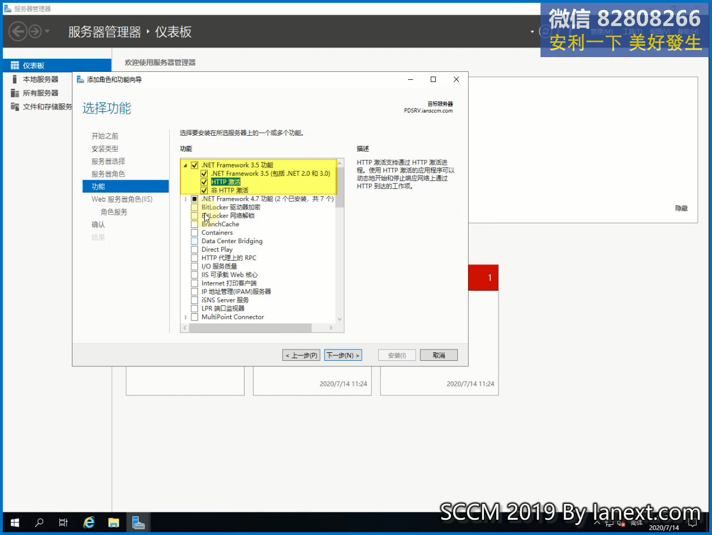Open the 角色服务 wizard step
The height and width of the screenshot is (535, 712).
pos(114,212)
